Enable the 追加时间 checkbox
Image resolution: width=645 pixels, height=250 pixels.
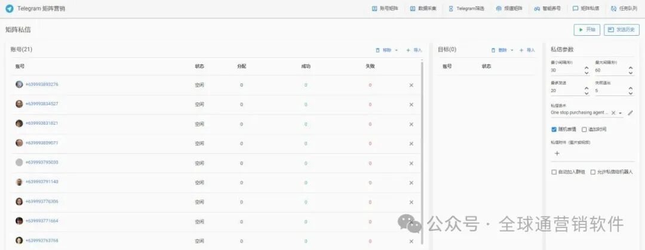tap(584, 129)
